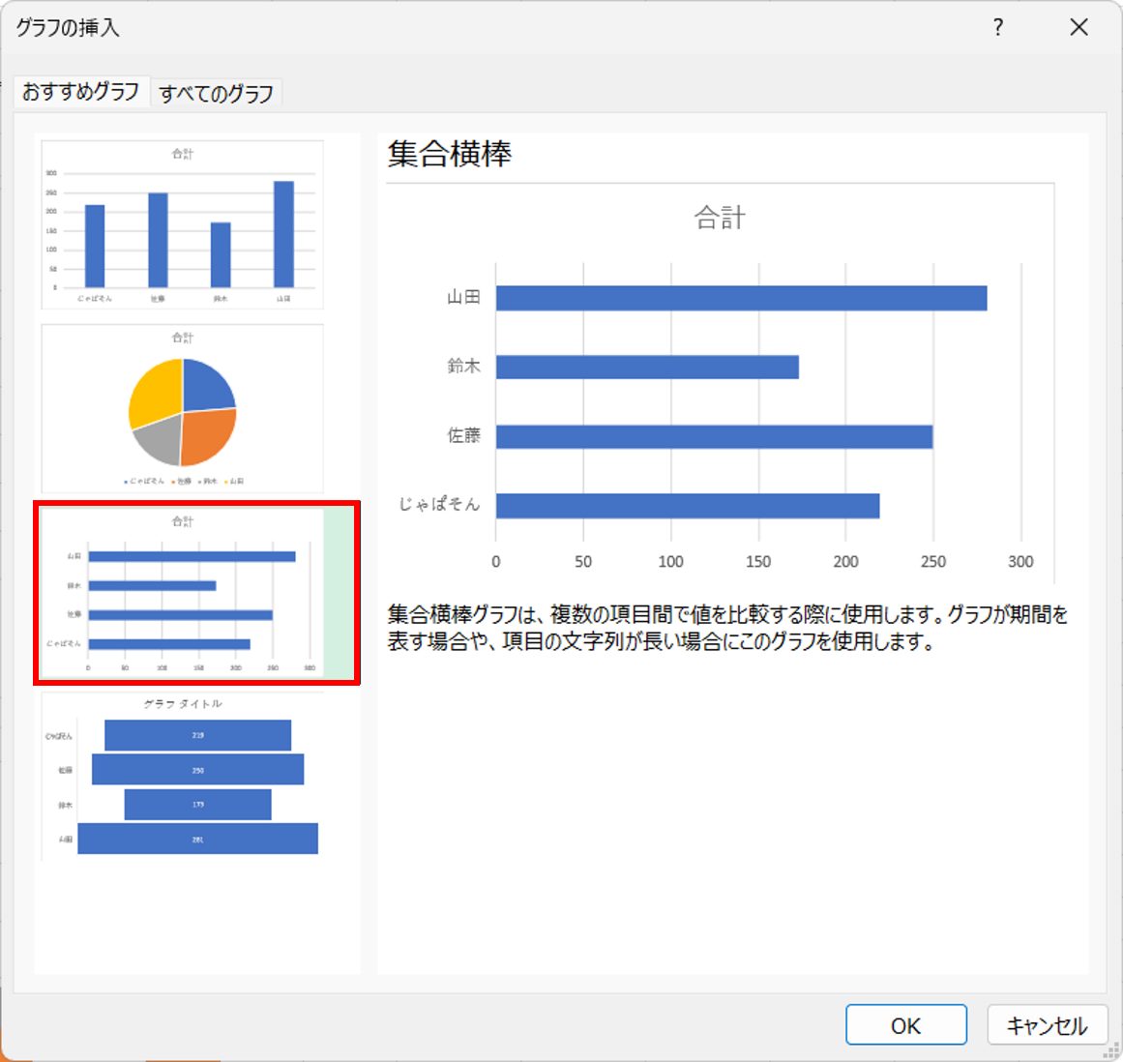Switch to the すべてのグラフ tab
1123x1062 pixels.
point(217,93)
